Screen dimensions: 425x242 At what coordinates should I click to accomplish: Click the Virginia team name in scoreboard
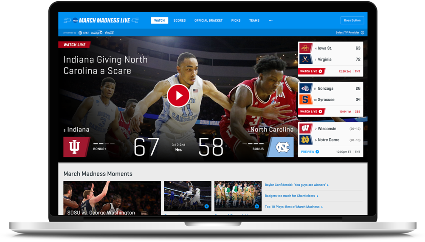(x=324, y=60)
